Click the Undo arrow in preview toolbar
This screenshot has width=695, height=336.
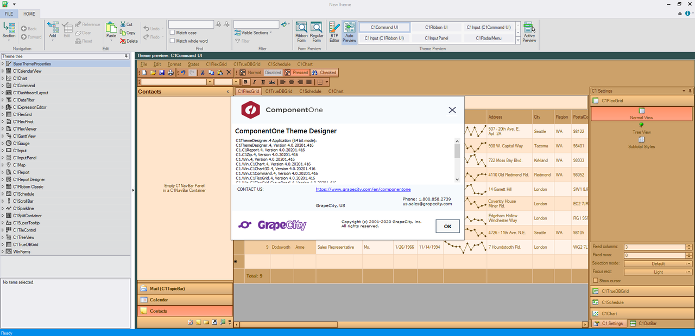click(x=183, y=73)
